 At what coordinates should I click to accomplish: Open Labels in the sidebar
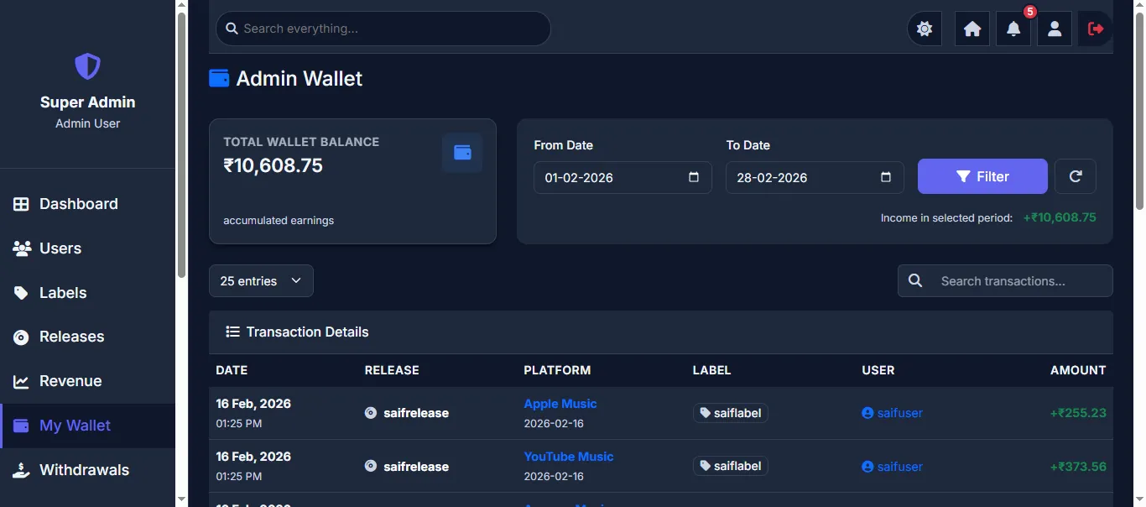[87, 293]
